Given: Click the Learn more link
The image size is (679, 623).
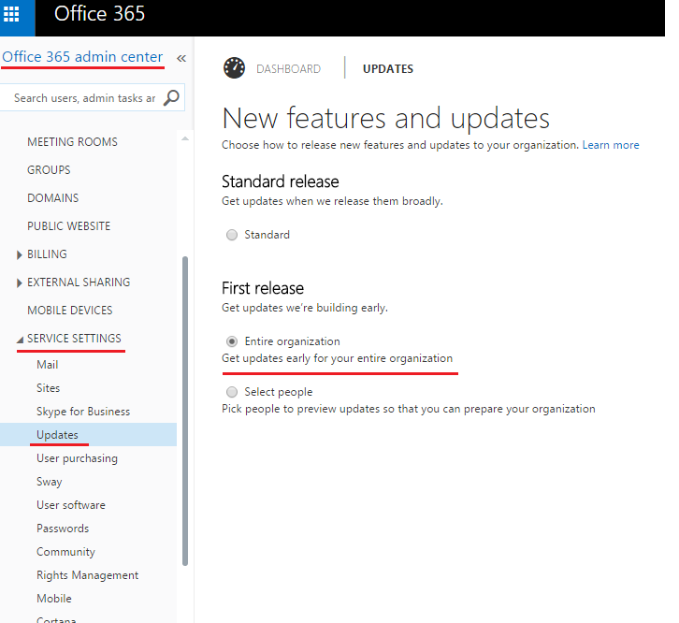Looking at the screenshot, I should point(611,145).
